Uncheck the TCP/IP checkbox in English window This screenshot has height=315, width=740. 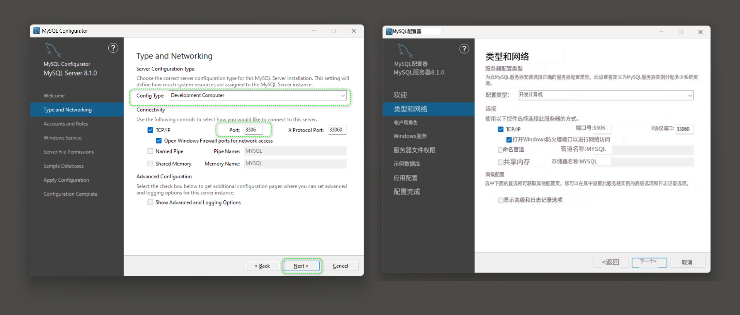click(150, 130)
